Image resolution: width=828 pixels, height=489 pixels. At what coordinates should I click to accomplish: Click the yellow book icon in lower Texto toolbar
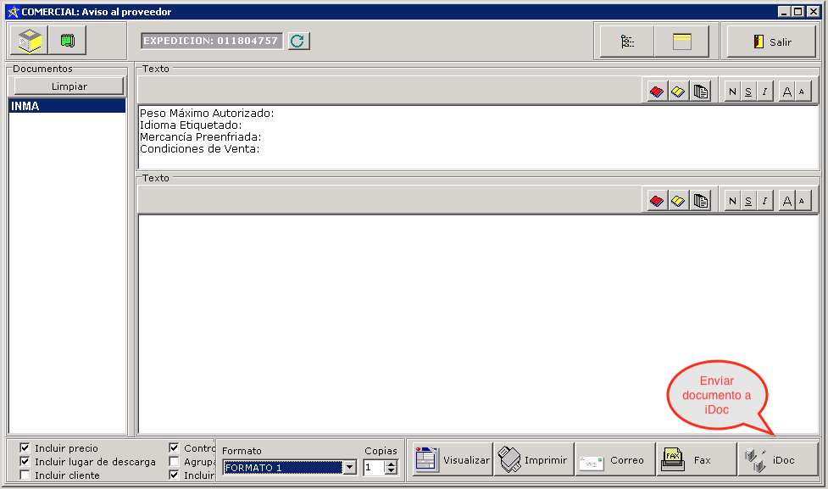click(678, 201)
